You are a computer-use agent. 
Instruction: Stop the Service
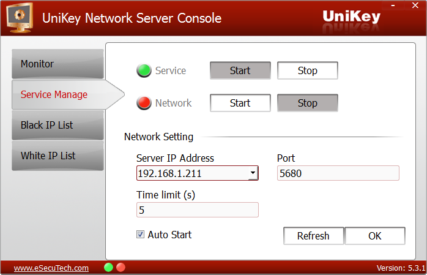(308, 70)
